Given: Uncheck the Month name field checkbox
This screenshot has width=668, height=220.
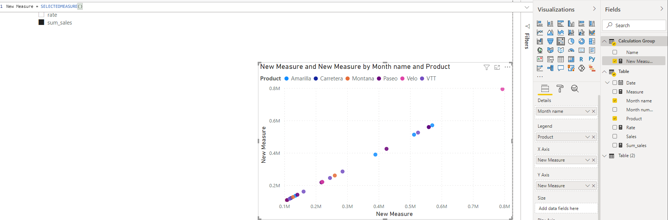Looking at the screenshot, I should pyautogui.click(x=615, y=101).
